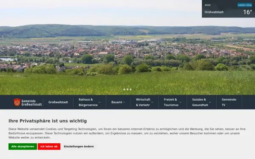Screen dimensions: 255x159
Task: Select the third slideshow dot
Action: pyautogui.click(x=131, y=89)
